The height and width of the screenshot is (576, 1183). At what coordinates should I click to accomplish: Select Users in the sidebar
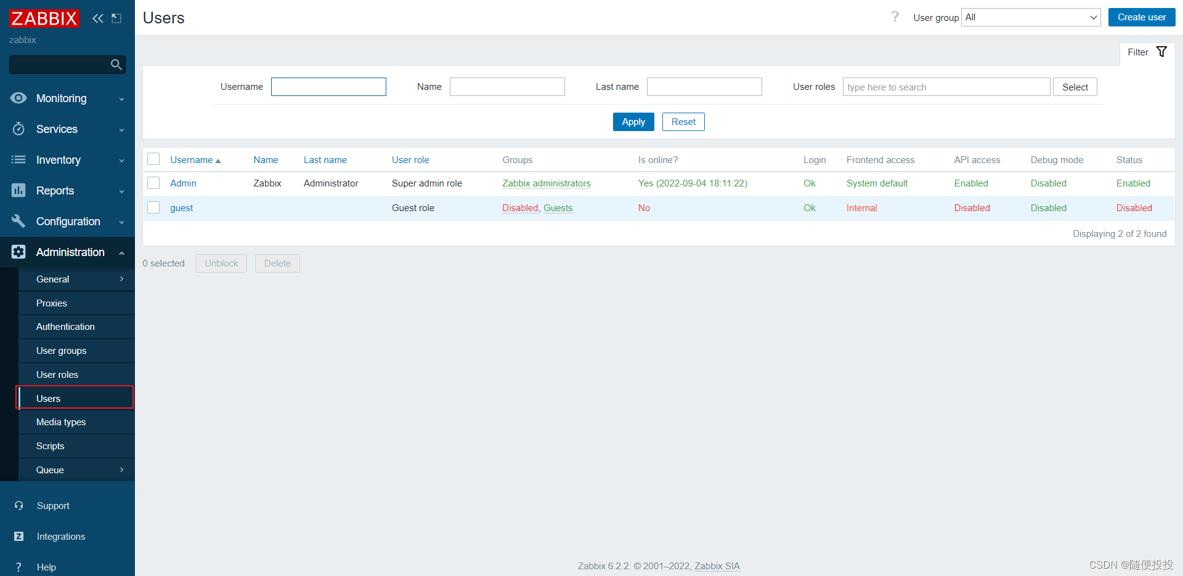76,398
